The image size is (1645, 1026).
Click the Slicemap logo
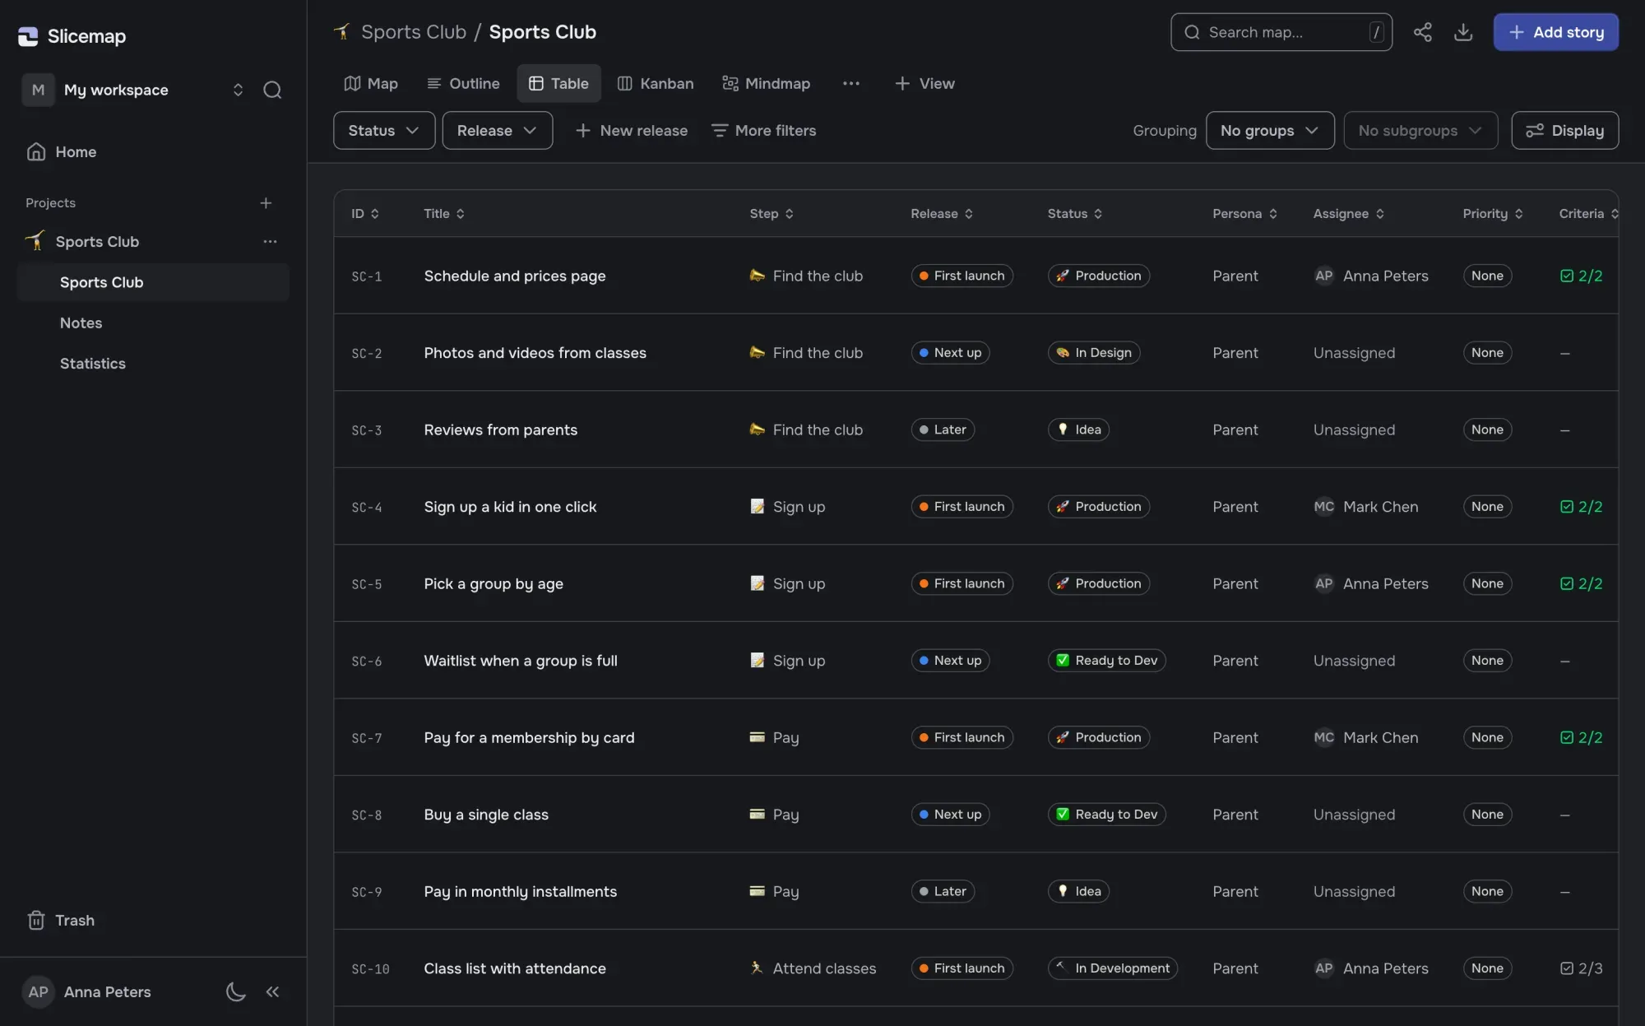pyautogui.click(x=72, y=36)
